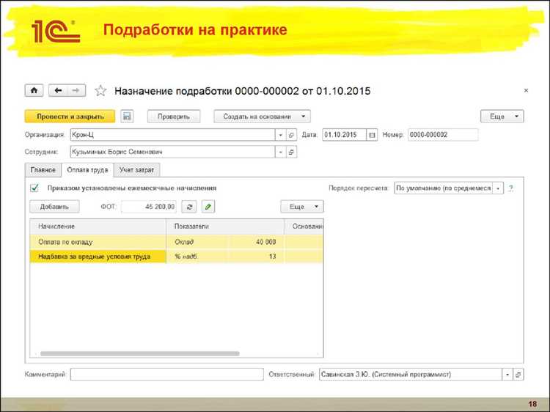The height and width of the screenshot is (412, 550).
Task: Open the table Еще menu next to ФОТ
Action: [301, 207]
